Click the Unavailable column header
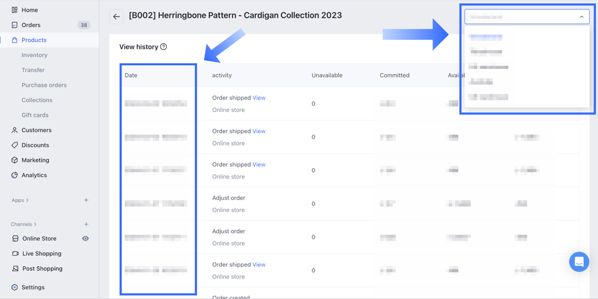598x299 pixels. pyautogui.click(x=327, y=75)
